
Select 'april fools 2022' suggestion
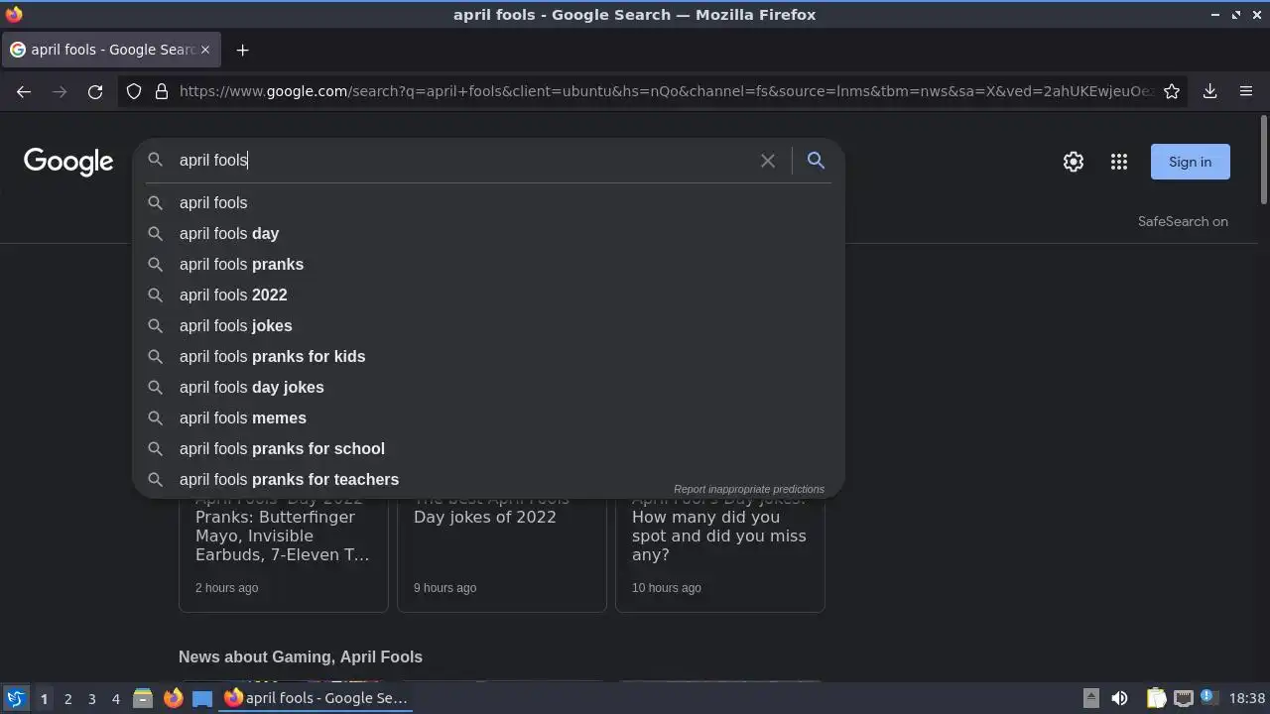click(x=488, y=295)
